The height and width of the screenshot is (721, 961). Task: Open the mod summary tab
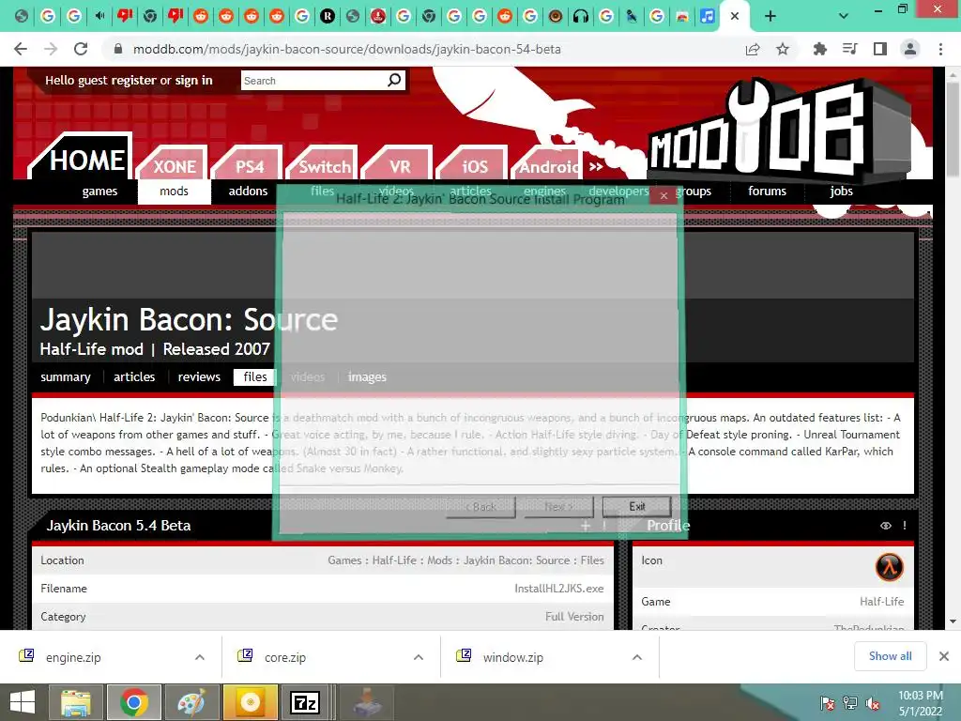point(66,377)
